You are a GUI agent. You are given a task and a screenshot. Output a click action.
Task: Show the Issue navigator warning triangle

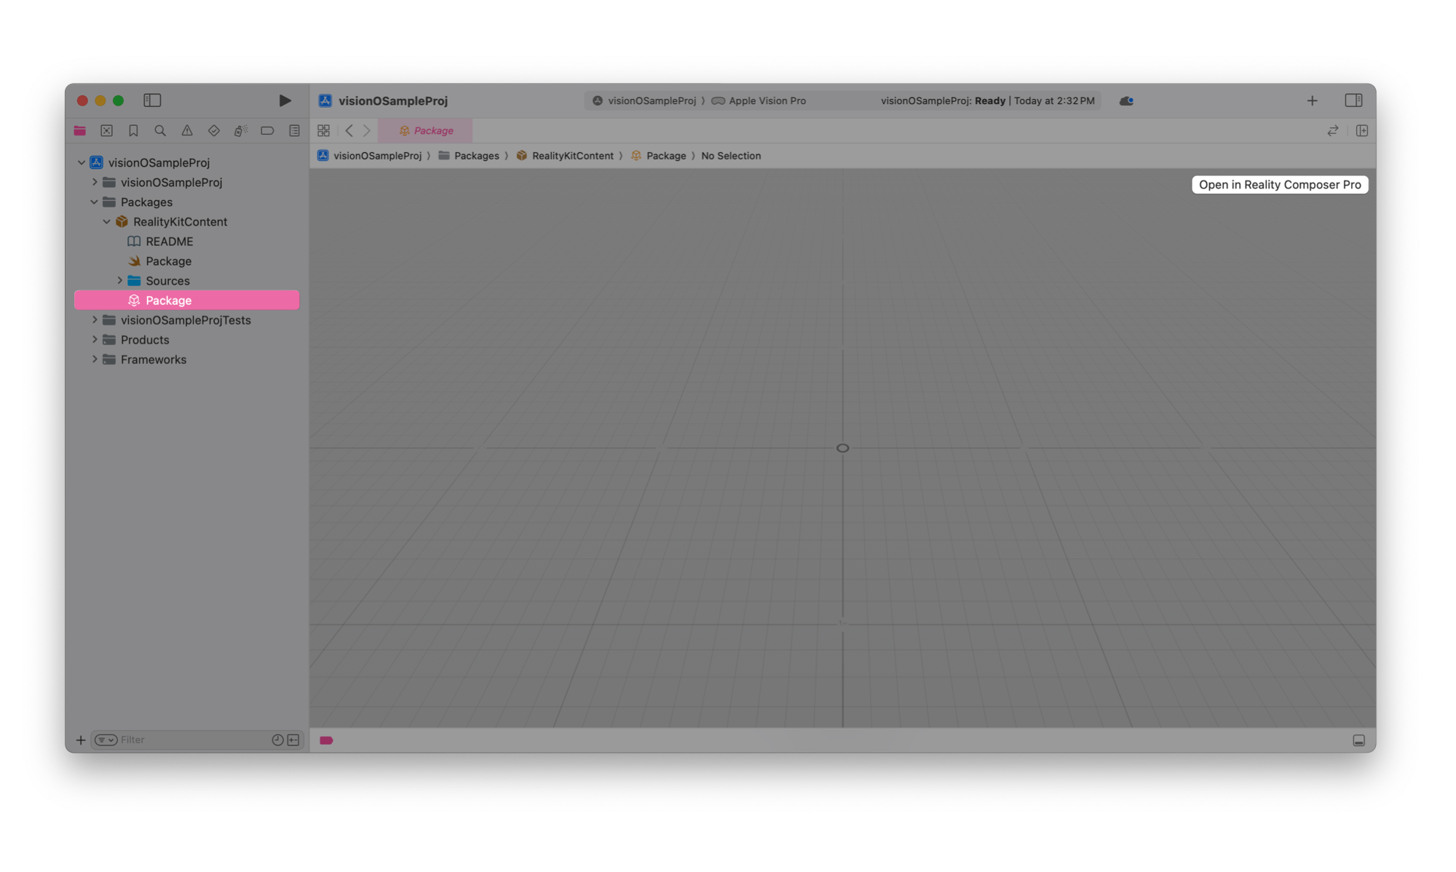[x=187, y=130]
